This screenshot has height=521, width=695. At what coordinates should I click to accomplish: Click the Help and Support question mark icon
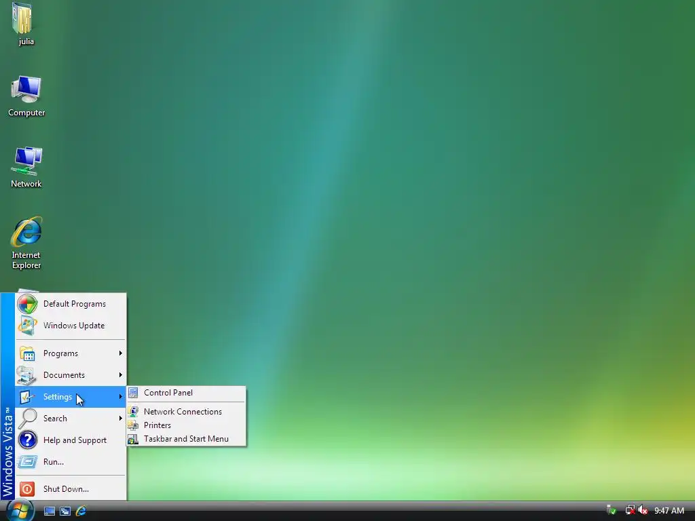[x=27, y=440]
